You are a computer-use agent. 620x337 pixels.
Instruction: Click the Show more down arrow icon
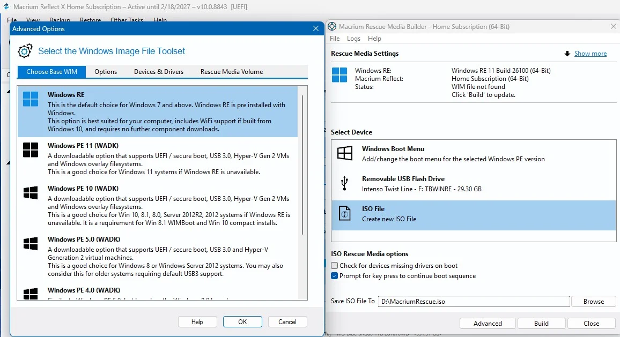(567, 54)
